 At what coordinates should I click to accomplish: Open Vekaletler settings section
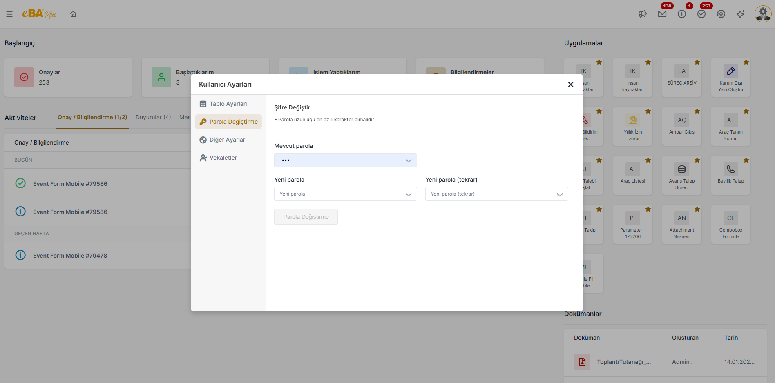[x=223, y=158]
